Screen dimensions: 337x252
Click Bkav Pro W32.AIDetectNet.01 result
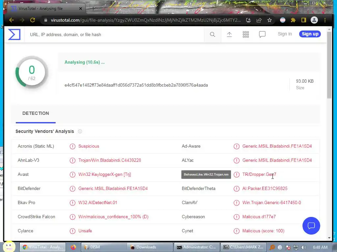97,203
